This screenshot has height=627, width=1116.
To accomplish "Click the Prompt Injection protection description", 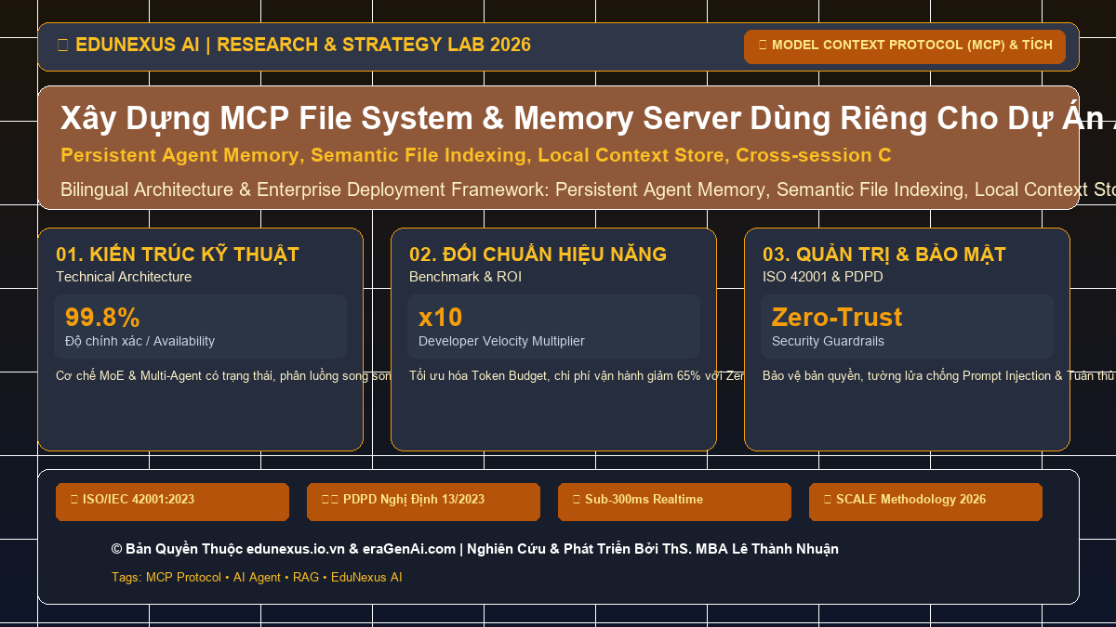I will point(938,376).
